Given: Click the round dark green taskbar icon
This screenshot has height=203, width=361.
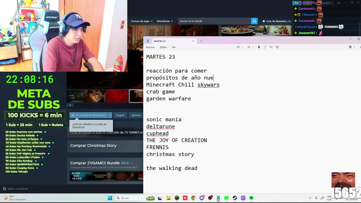Looking at the screenshot, I should [177, 198].
